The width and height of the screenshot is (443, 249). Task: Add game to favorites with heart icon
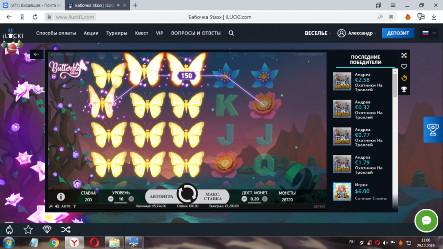[404, 67]
